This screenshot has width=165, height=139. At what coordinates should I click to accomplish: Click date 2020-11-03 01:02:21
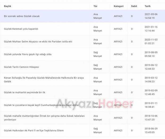click(151, 42)
